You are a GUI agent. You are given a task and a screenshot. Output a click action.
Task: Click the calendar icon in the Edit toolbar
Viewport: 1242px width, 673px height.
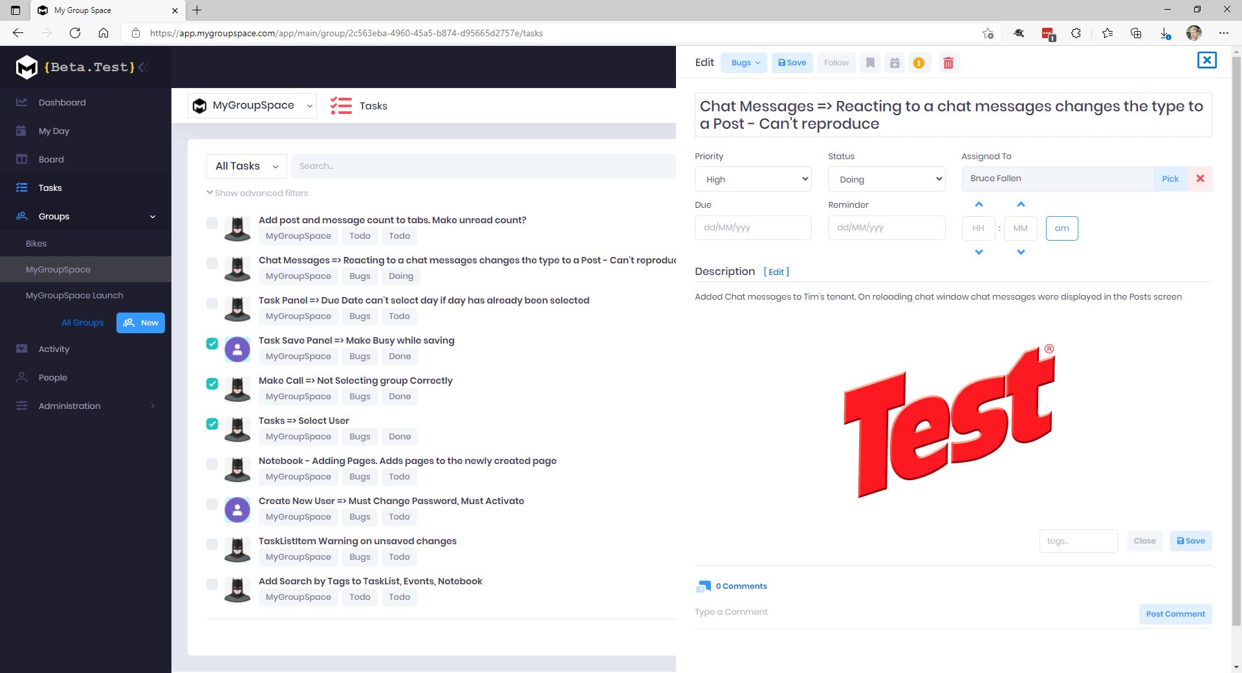895,63
